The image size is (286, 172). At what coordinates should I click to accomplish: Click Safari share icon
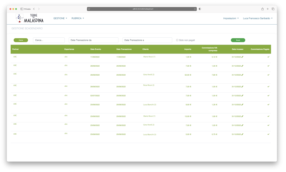coord(263,9)
